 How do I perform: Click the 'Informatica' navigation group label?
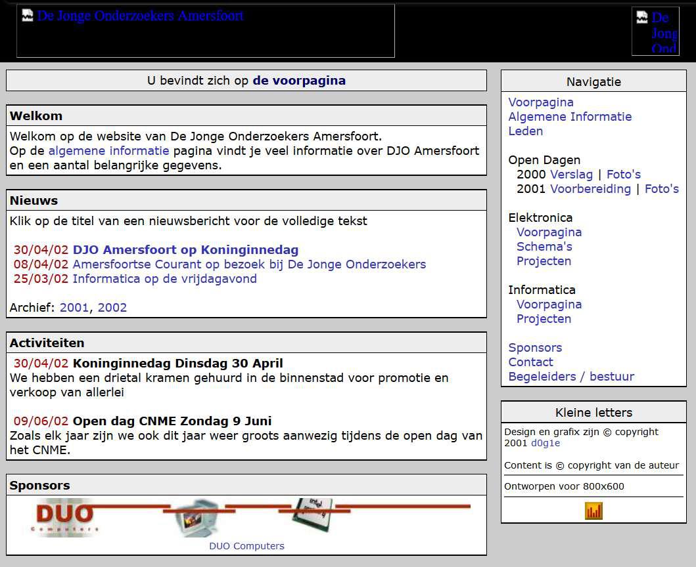point(542,290)
